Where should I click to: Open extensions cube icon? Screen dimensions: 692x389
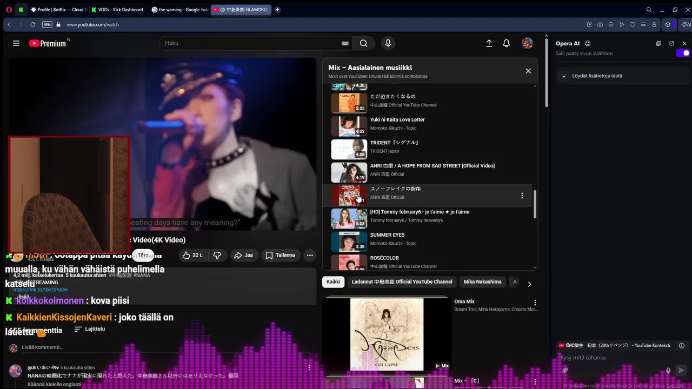tap(668, 24)
